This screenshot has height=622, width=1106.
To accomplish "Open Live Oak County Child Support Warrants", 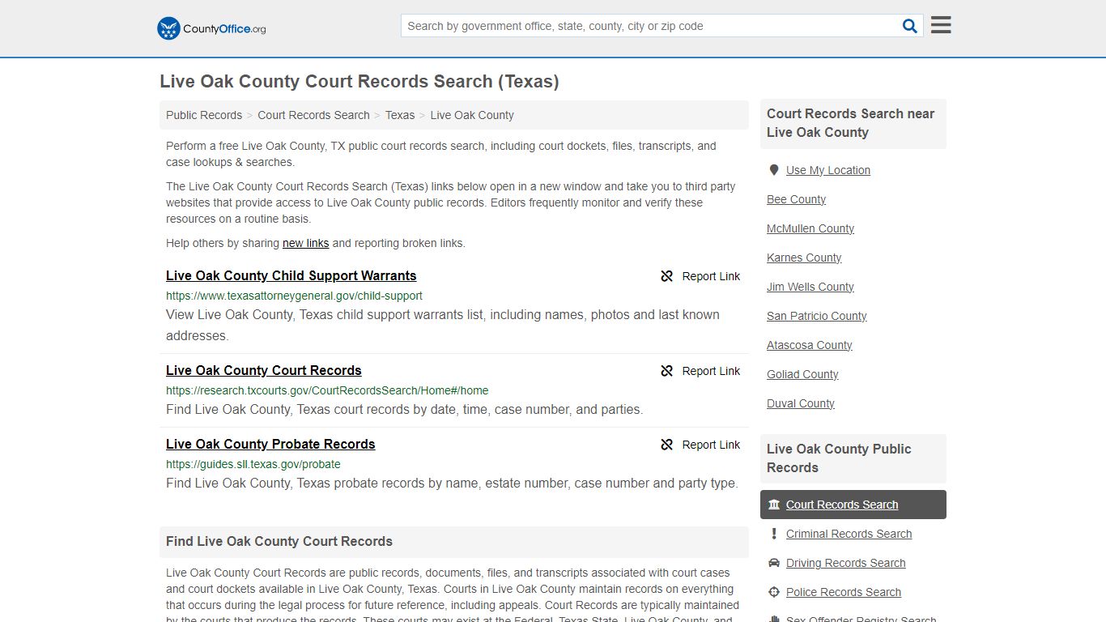I will pos(291,275).
